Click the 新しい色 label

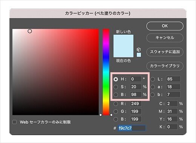[x=123, y=32]
